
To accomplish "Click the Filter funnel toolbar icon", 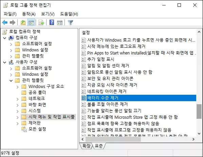I will click(70, 23).
